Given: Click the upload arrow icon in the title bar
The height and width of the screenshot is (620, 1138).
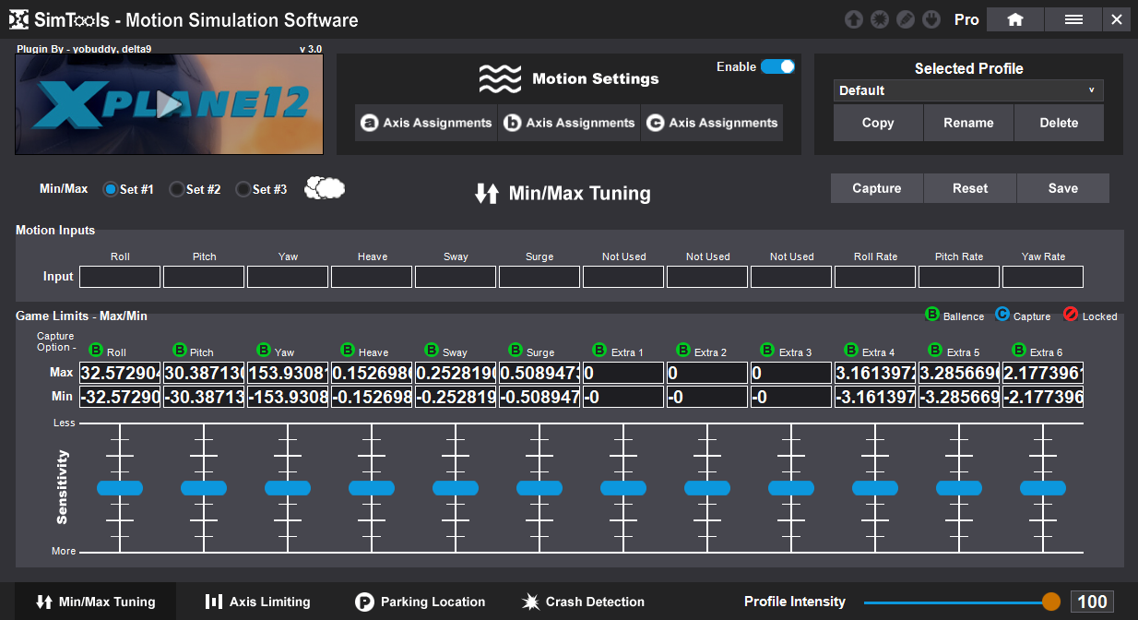Looking at the screenshot, I should pyautogui.click(x=853, y=18).
